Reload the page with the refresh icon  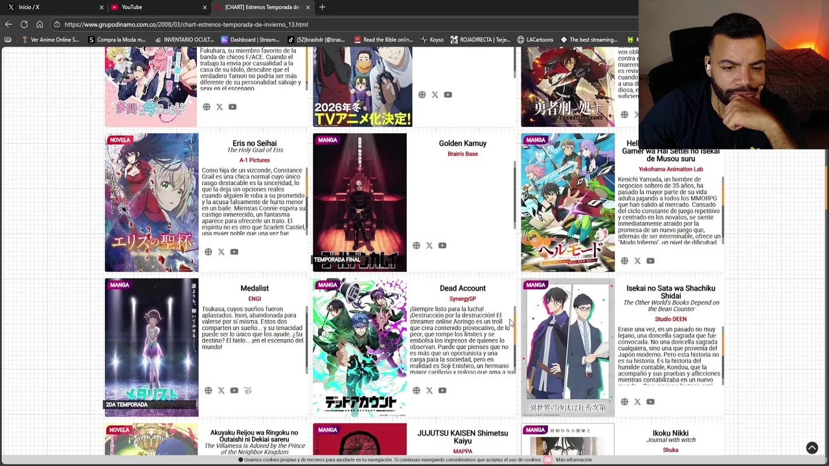coord(24,24)
